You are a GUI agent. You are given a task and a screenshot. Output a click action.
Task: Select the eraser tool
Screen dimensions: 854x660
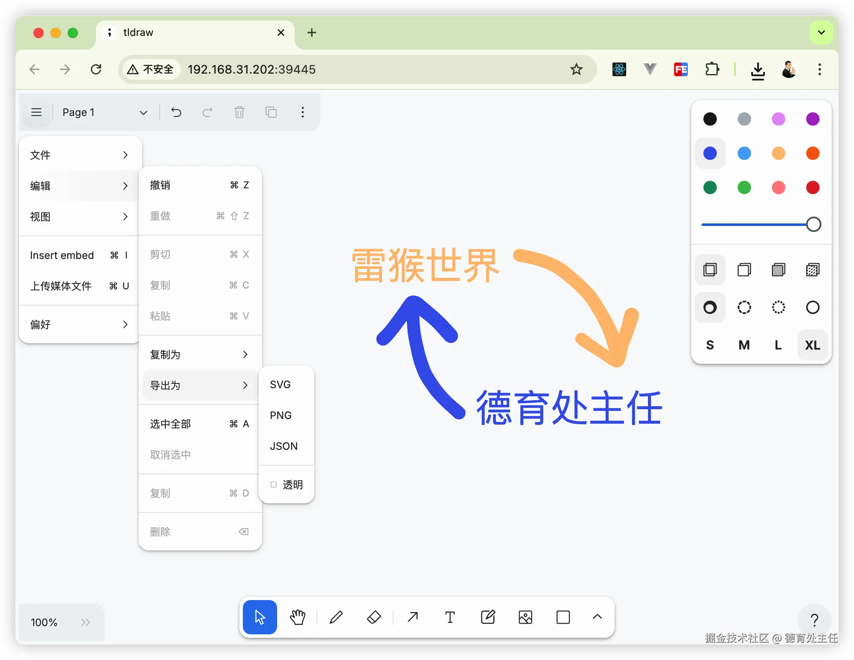374,617
